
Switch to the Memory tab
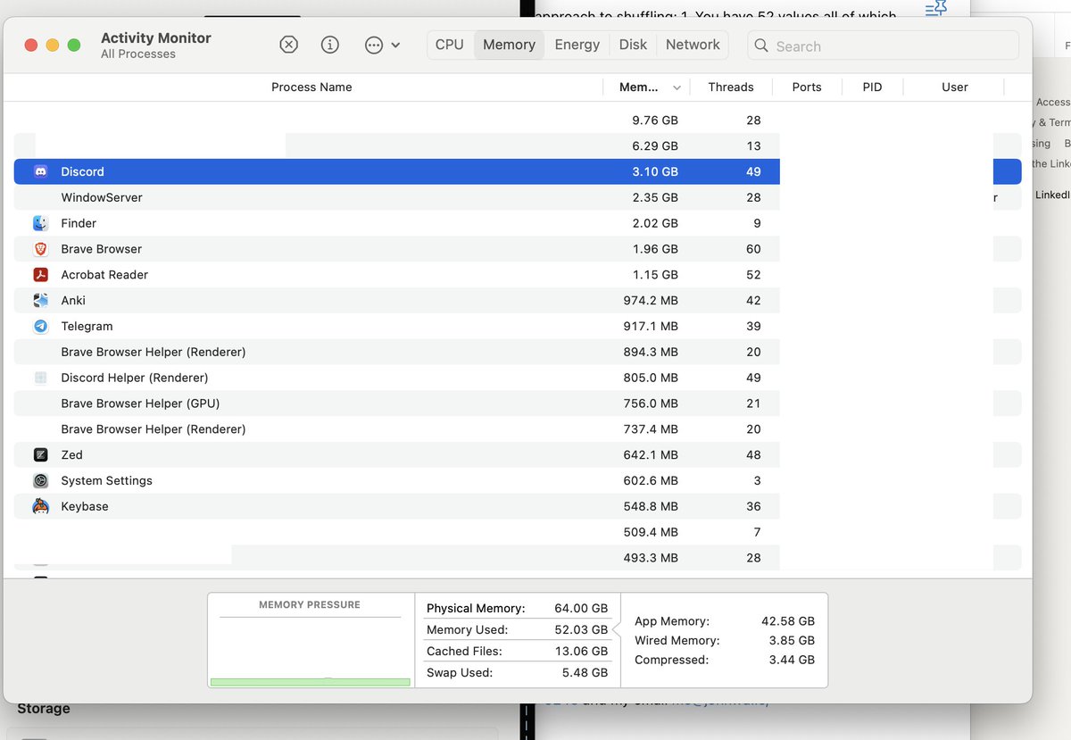tap(510, 45)
